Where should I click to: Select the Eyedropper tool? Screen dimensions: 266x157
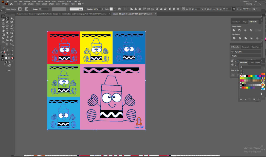(12, 37)
